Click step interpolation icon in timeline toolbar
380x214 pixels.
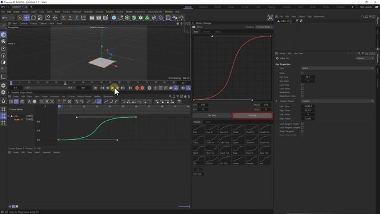pyautogui.click(x=94, y=102)
